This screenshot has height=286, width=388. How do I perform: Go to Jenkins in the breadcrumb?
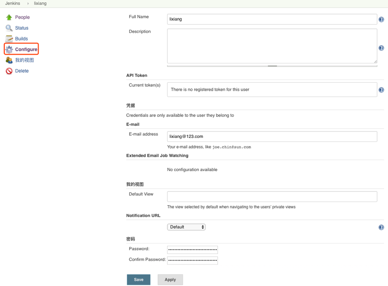point(13,3)
